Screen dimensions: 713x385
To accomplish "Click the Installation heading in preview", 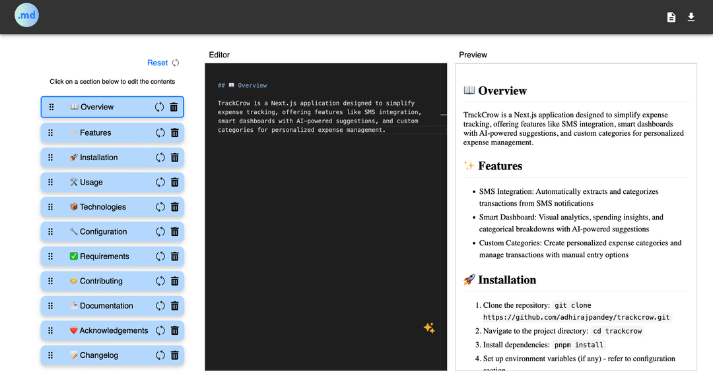I will tap(506, 280).
